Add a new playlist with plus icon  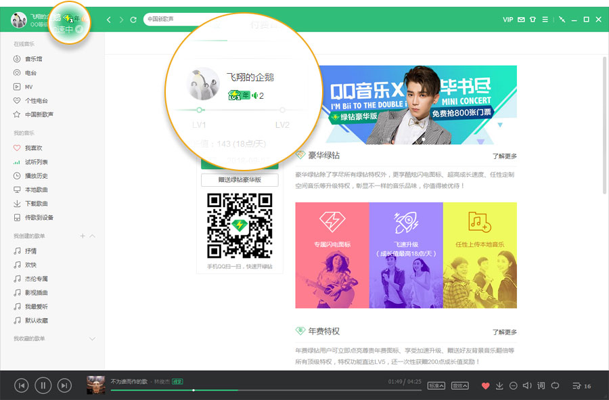(83, 236)
